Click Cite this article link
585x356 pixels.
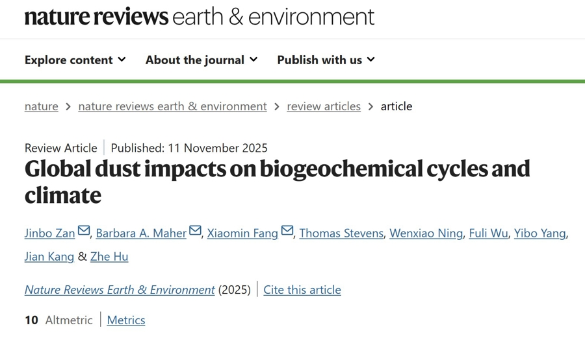coord(302,290)
